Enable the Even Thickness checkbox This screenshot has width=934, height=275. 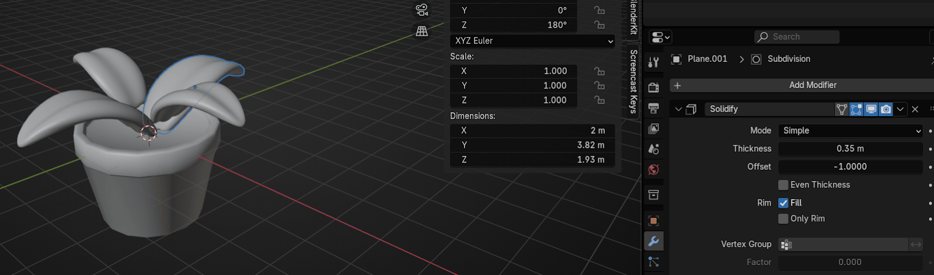click(783, 185)
